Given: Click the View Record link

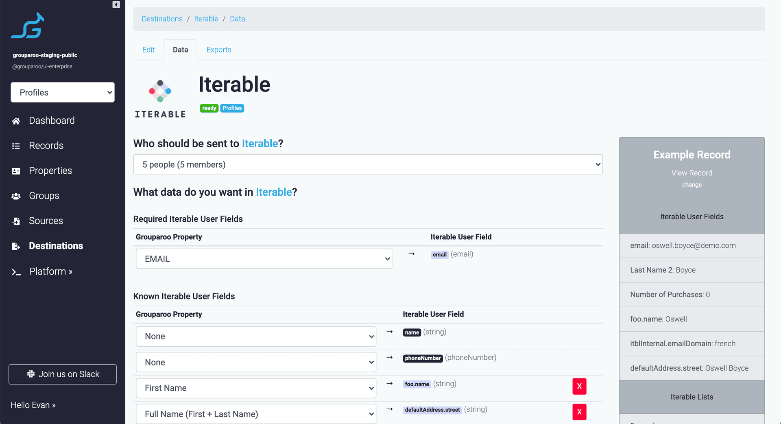Looking at the screenshot, I should pyautogui.click(x=692, y=173).
